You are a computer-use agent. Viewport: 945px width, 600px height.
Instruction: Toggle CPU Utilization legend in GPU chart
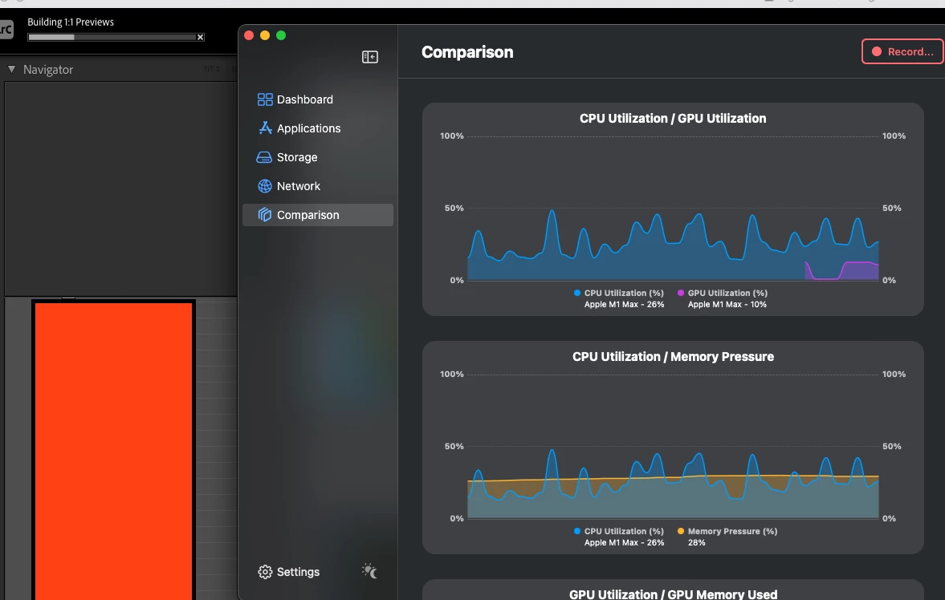[x=619, y=293]
